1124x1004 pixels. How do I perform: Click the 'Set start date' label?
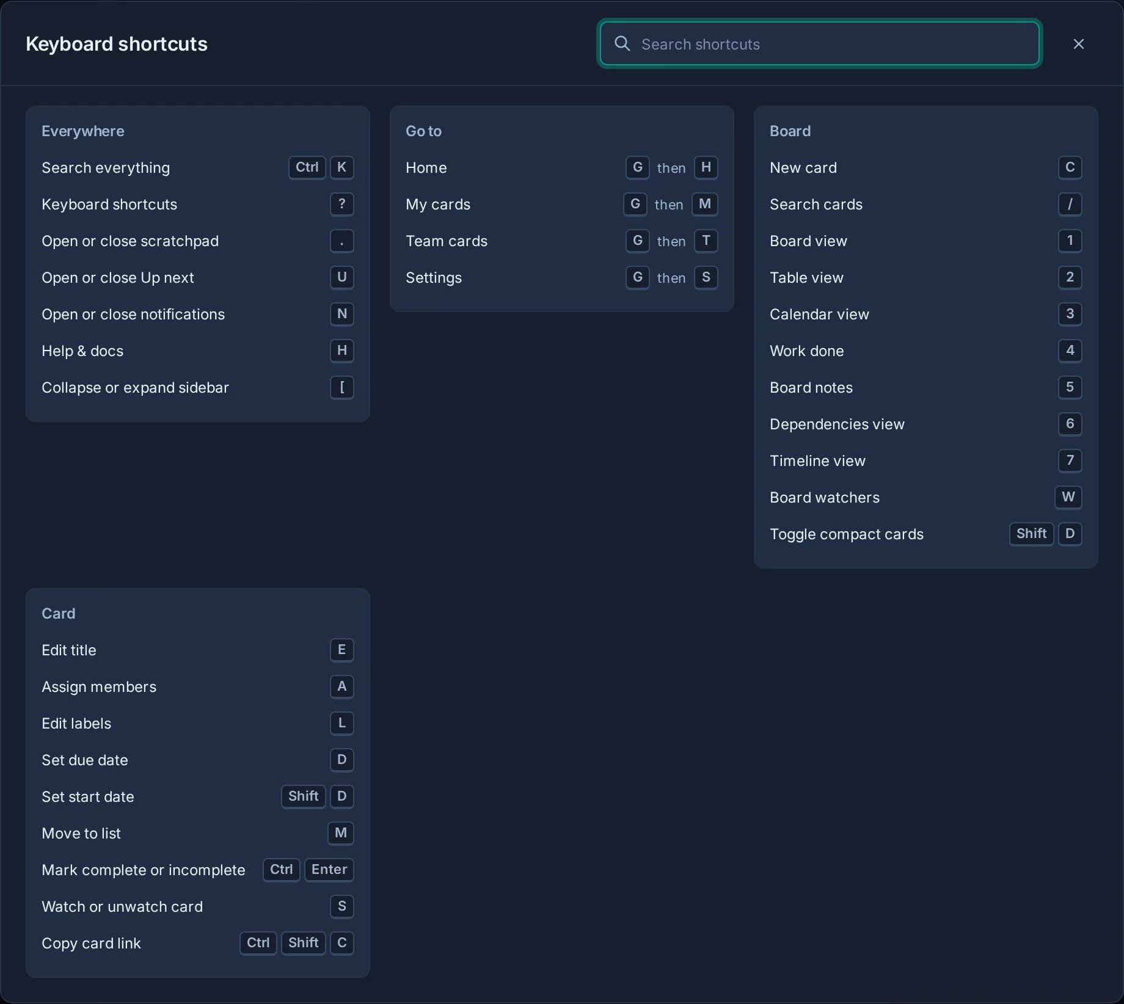[88, 796]
